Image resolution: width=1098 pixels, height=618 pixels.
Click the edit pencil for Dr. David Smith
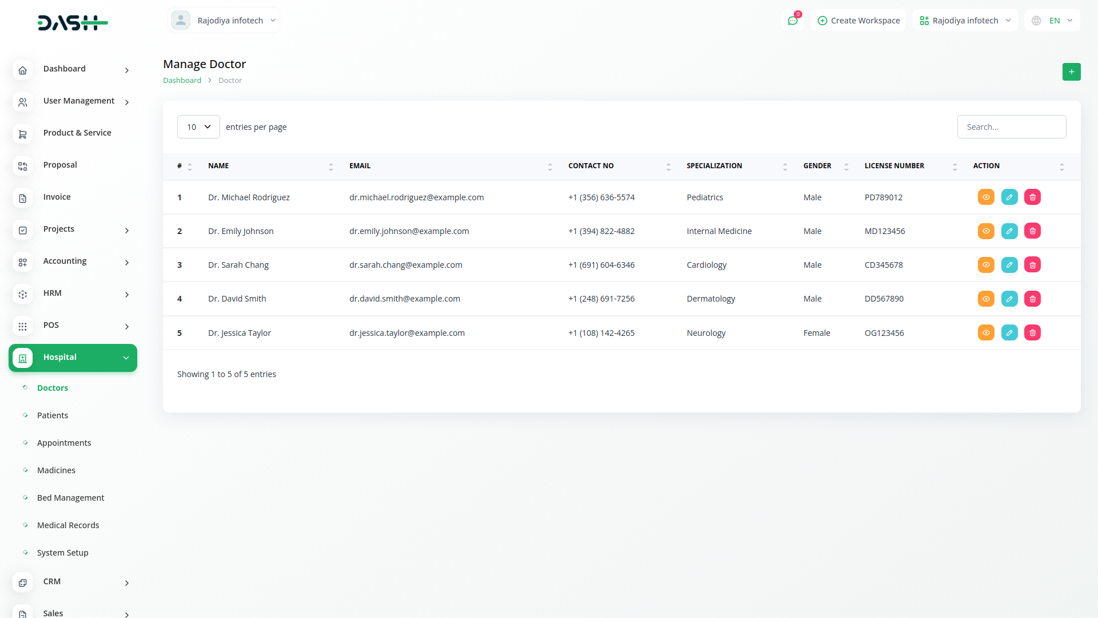point(1009,299)
